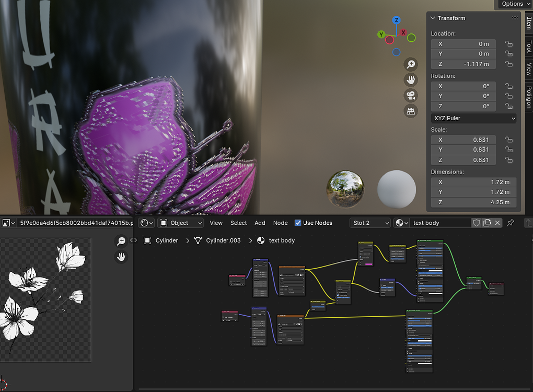Screen dimensions: 533x392
Task: Click the Cylinder object breadcrumb icon
Action: click(x=147, y=240)
